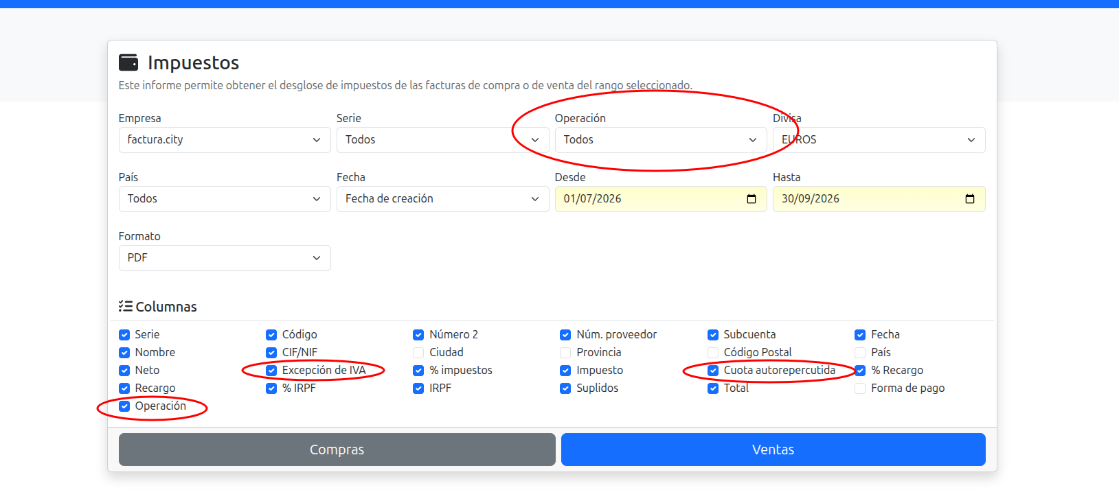1119x501 pixels.
Task: Click the Desde field label
Action: pos(570,177)
